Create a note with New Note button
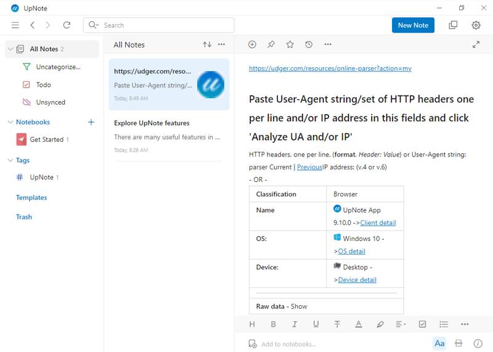Screen dimensions: 493x352 (x=413, y=25)
